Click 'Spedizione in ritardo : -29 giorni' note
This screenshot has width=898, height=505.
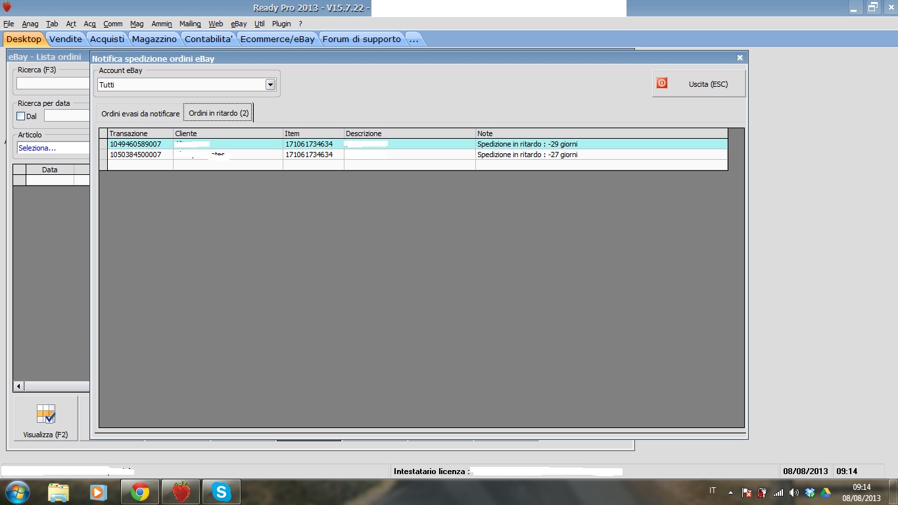(x=527, y=144)
